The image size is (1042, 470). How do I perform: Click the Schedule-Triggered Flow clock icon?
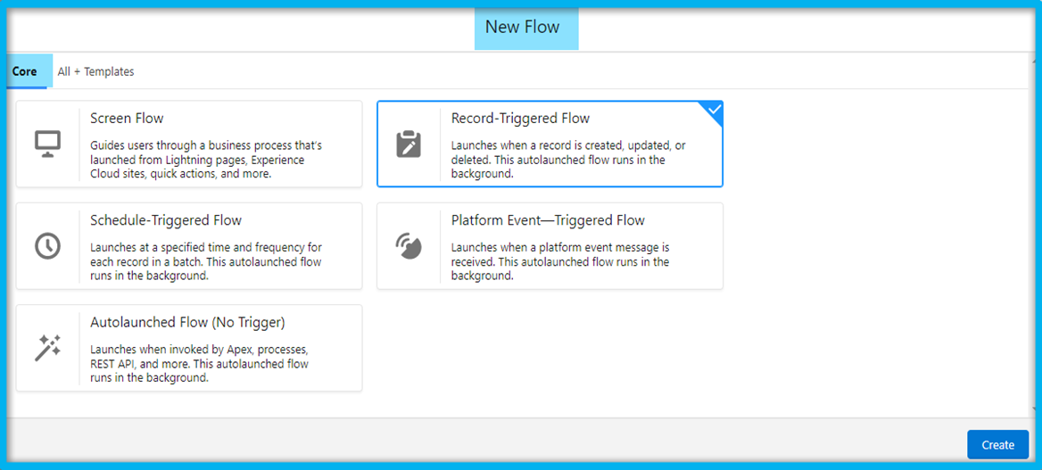48,246
